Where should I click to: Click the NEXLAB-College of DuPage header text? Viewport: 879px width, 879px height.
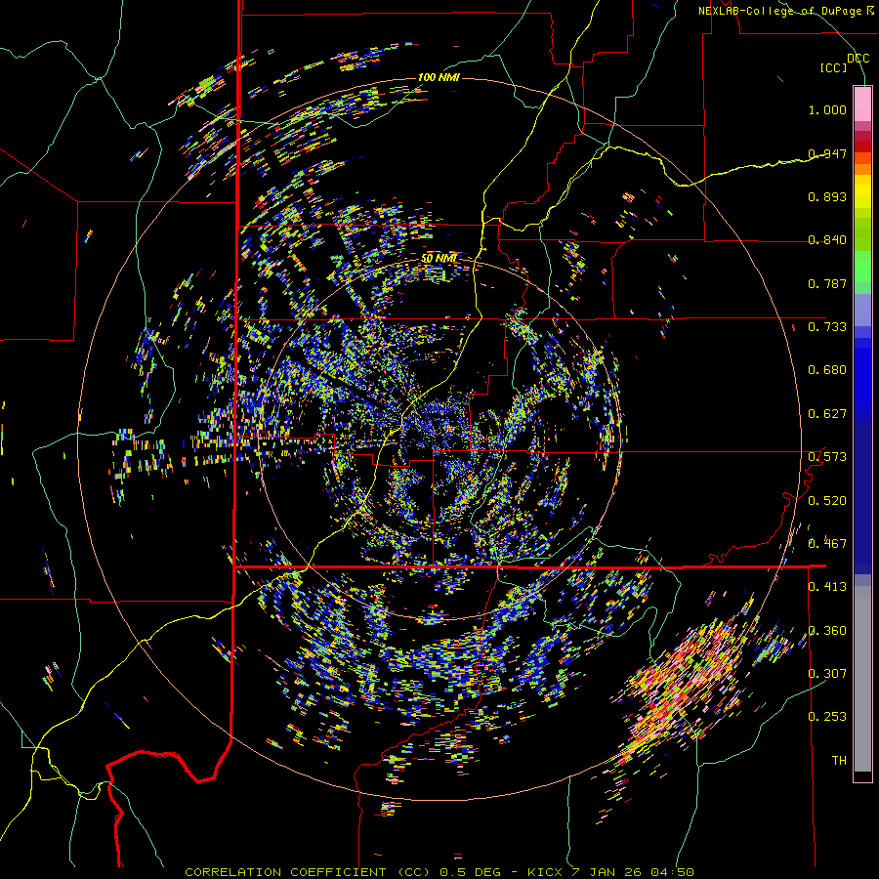click(x=779, y=11)
